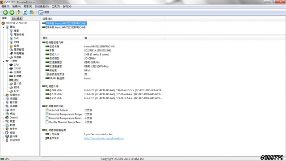Click the 效能測試 benchmark hourglass icon
Image resolution: width=286 pixels, height=161 pixels.
click(7, 140)
